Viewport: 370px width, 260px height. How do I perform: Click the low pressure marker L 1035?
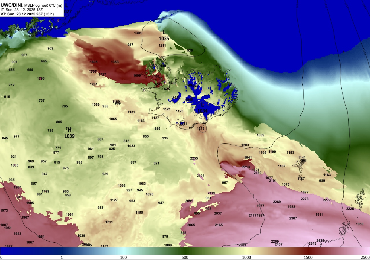[x=164, y=35]
